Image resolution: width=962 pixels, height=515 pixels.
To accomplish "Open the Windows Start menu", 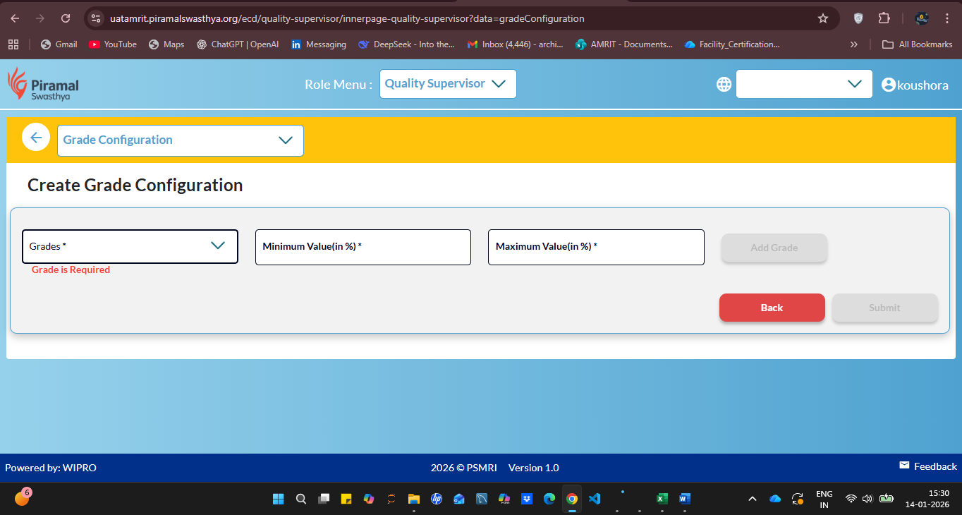I will (x=279, y=499).
